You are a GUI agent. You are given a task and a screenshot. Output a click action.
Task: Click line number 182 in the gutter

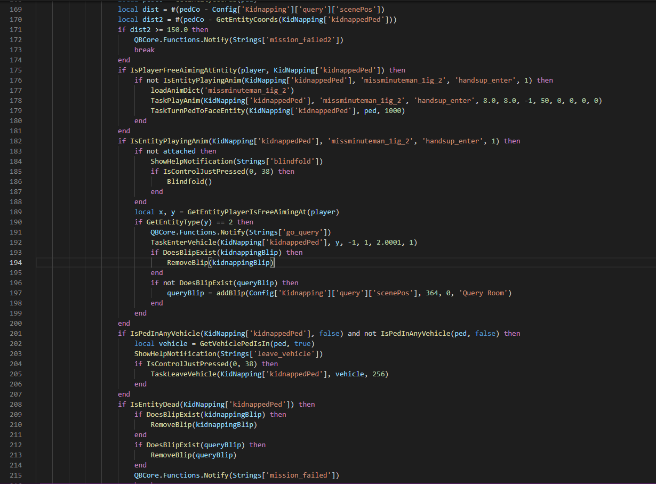[17, 141]
